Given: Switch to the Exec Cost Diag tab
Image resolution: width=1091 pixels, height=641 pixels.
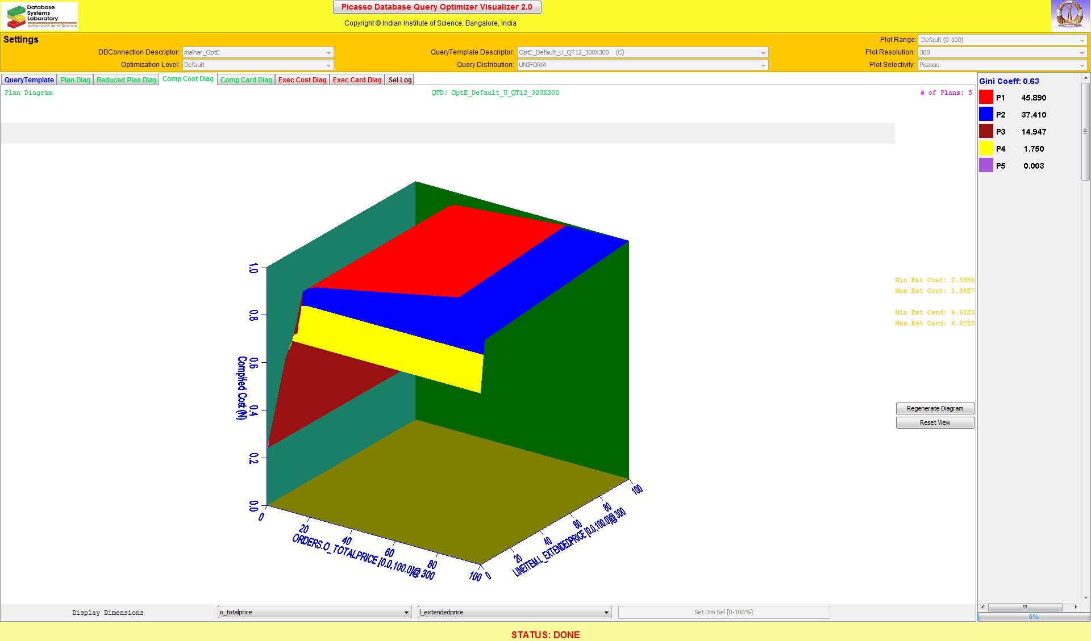Looking at the screenshot, I should 302,80.
